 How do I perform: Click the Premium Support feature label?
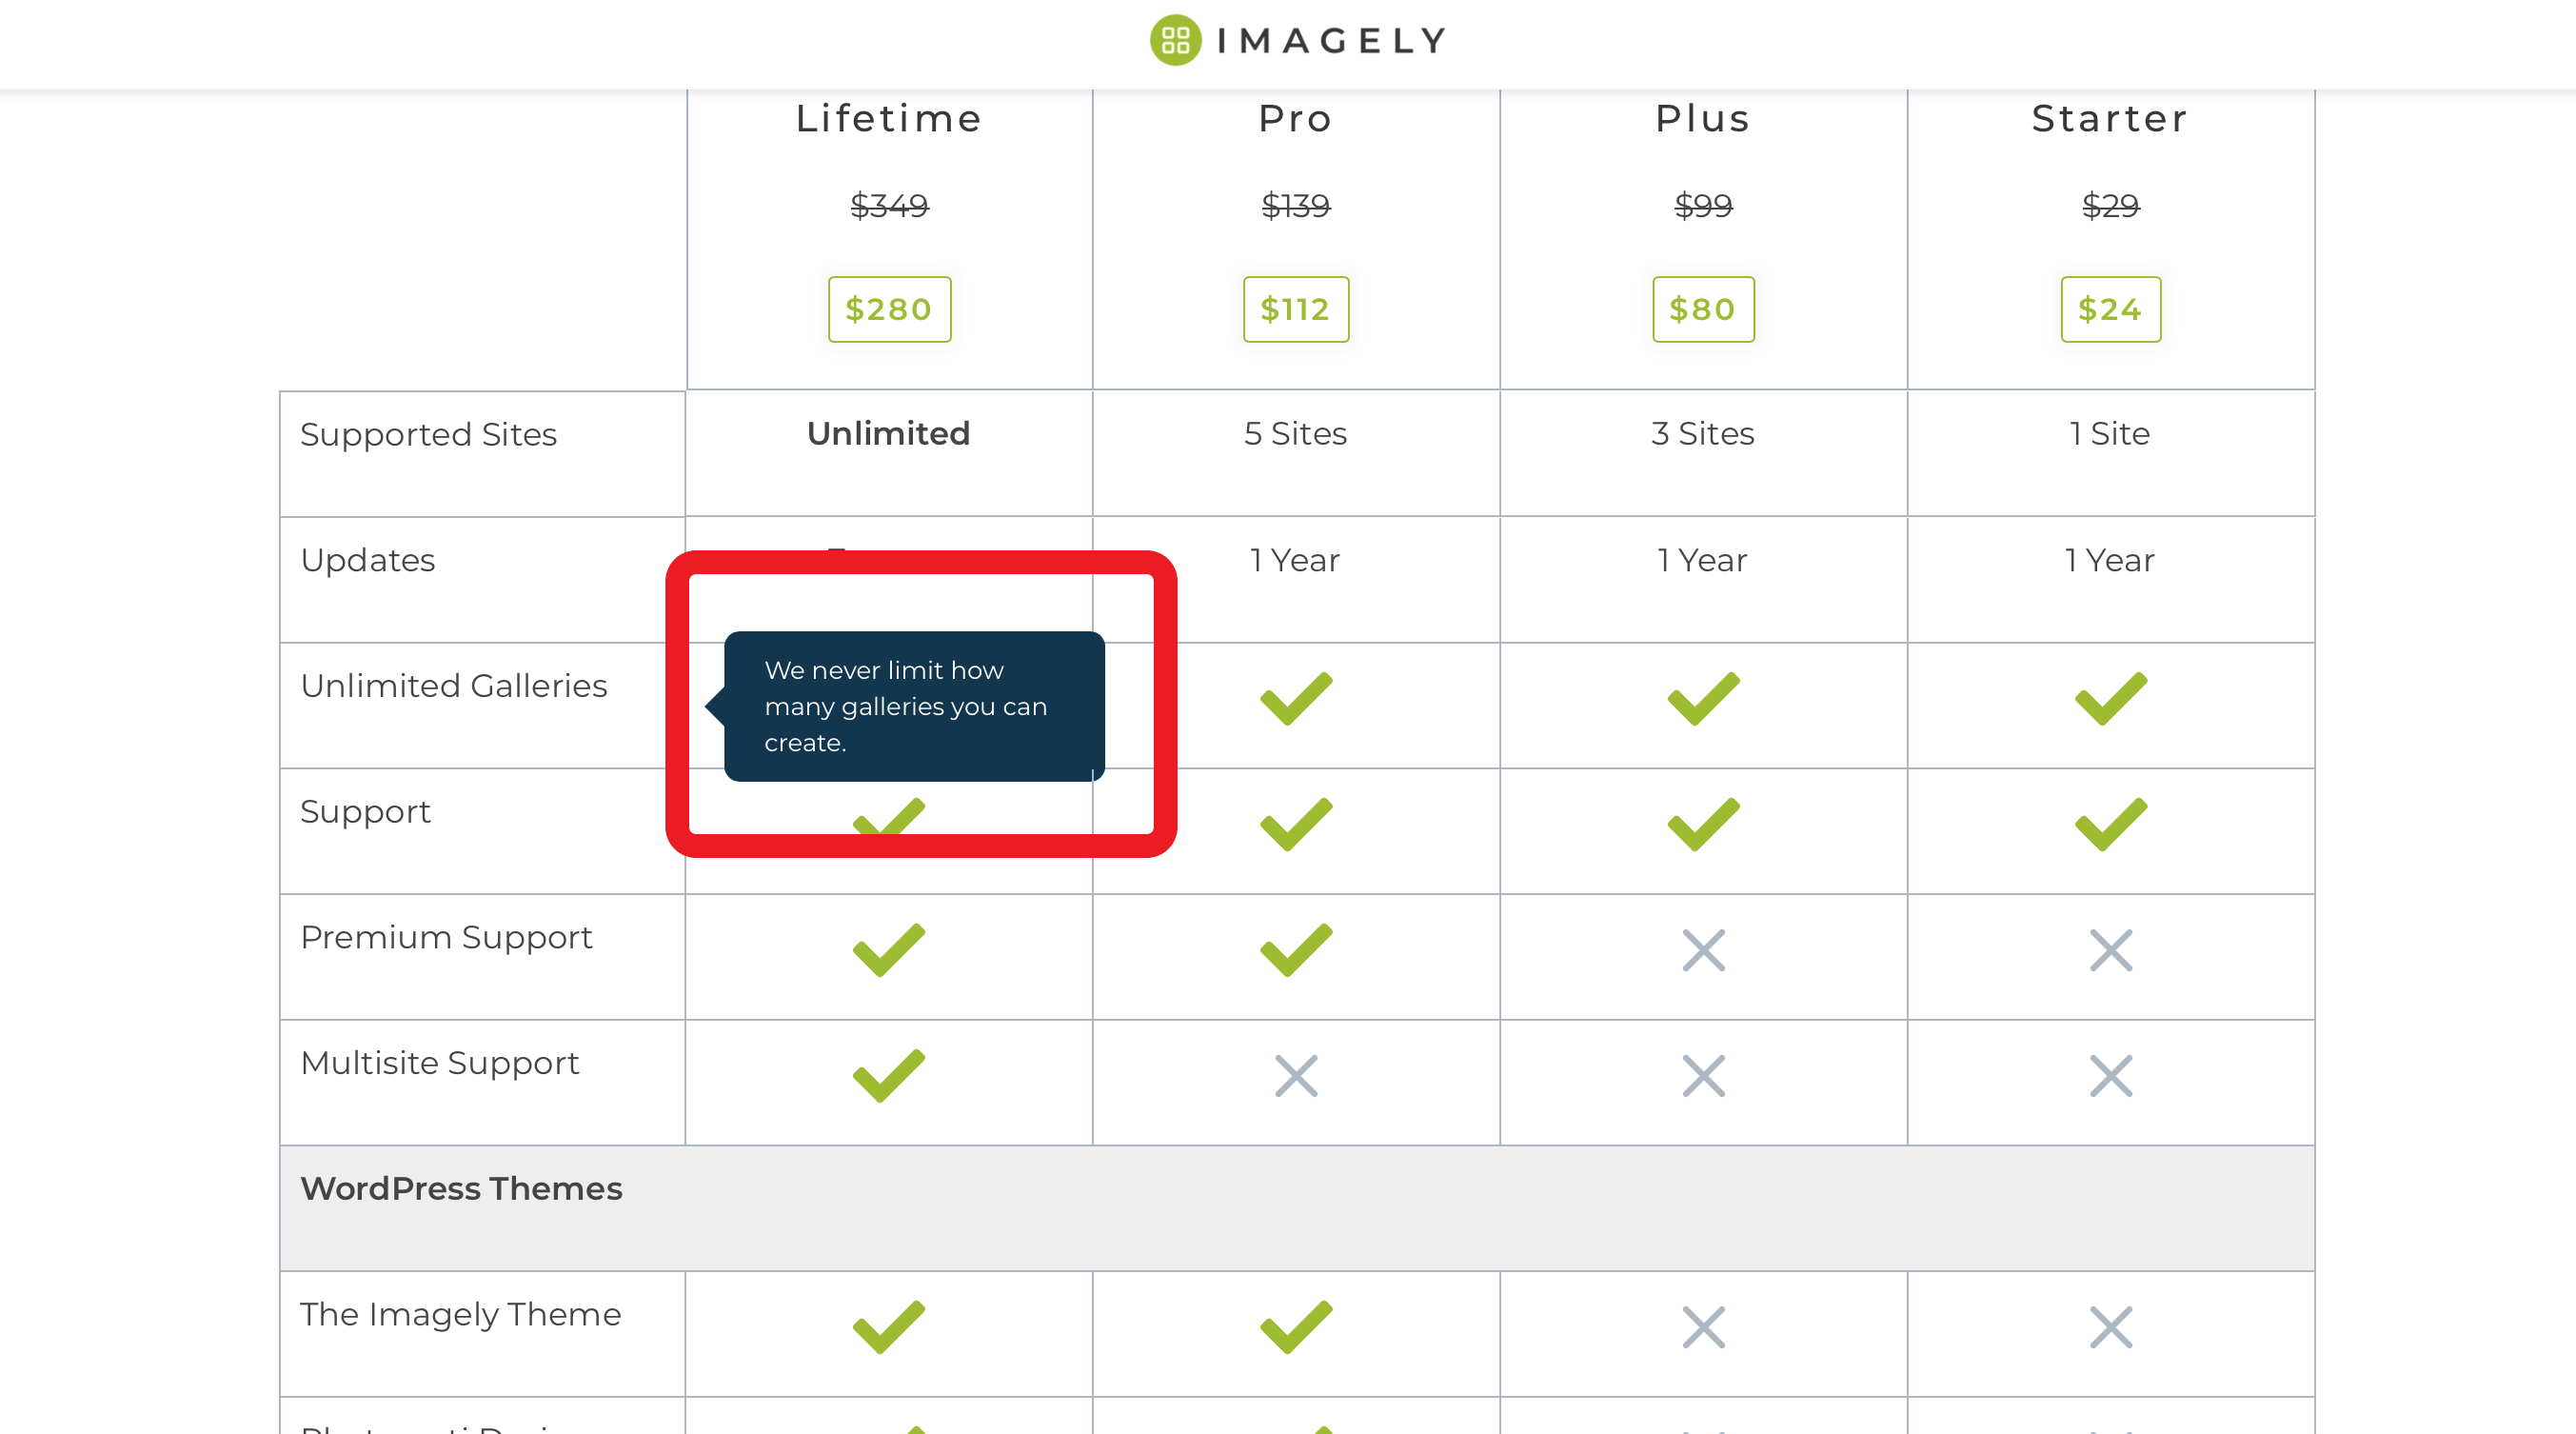[446, 937]
